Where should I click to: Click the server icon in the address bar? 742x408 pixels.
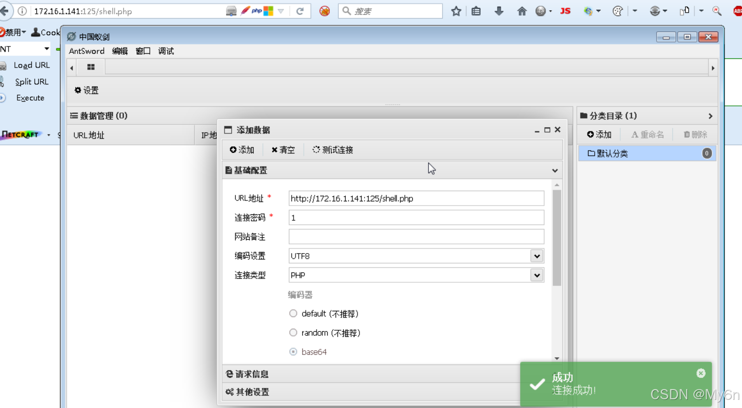point(232,11)
